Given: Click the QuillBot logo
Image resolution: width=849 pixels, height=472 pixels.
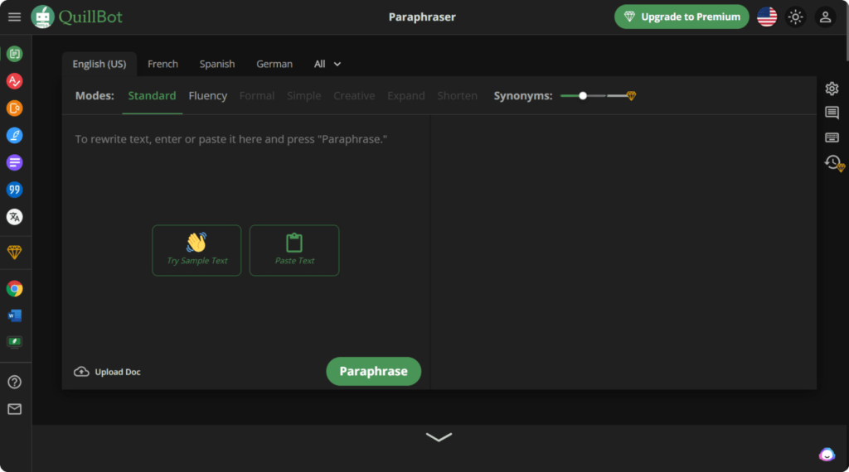Looking at the screenshot, I should [77, 17].
